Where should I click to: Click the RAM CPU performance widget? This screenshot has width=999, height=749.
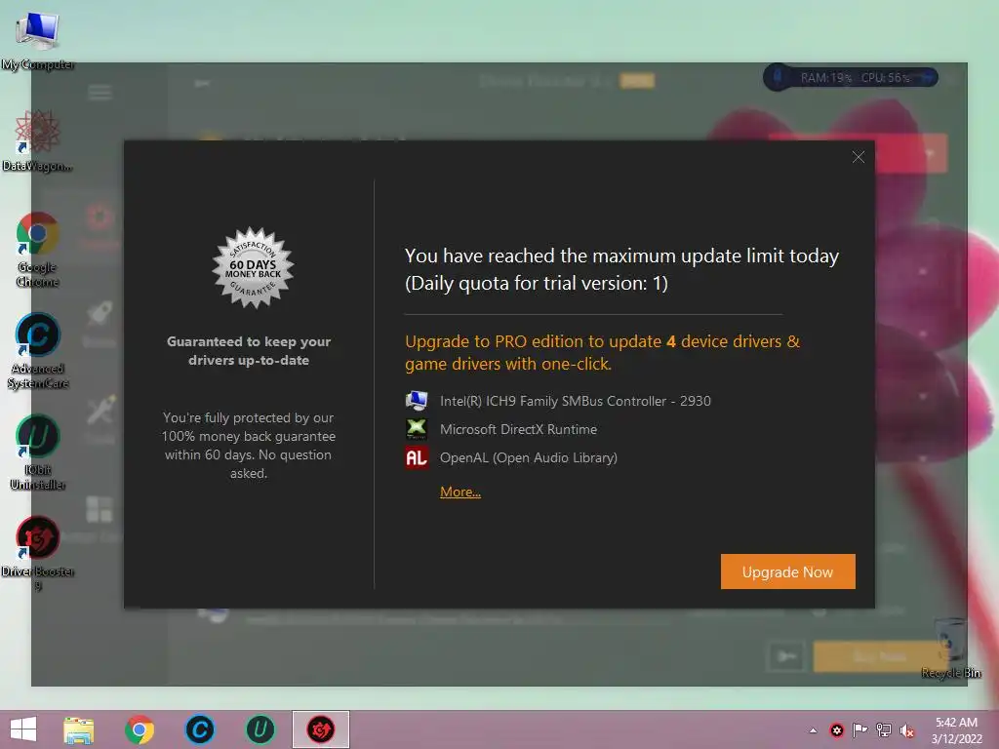[851, 78]
